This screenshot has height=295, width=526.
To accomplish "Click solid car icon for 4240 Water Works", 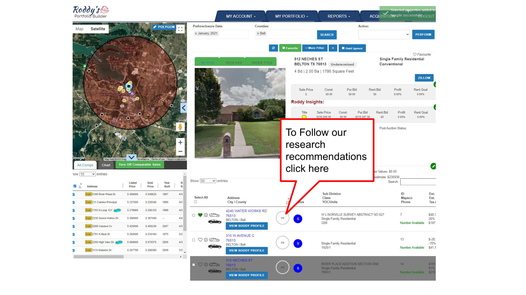I will [x=215, y=222].
